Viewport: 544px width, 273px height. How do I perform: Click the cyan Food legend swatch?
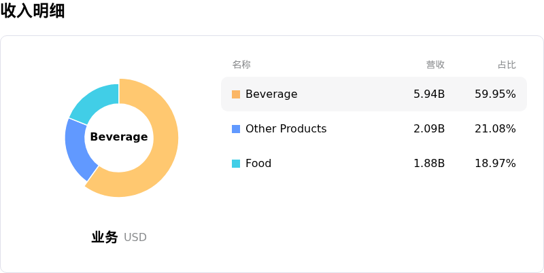tap(236, 164)
